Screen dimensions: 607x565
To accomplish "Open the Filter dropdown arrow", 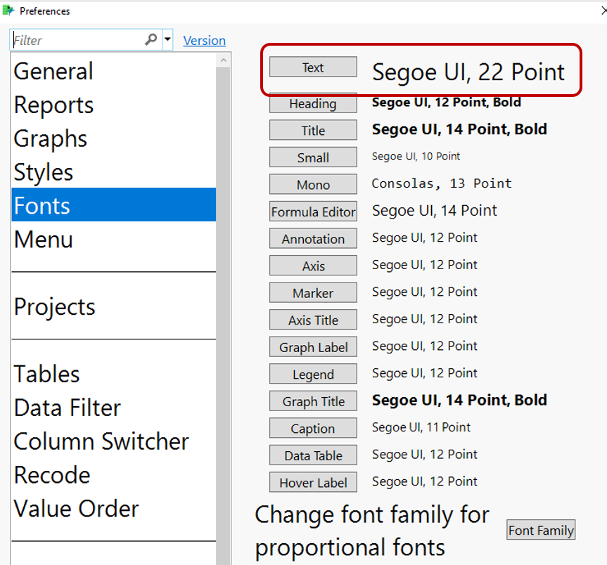I will tap(167, 40).
